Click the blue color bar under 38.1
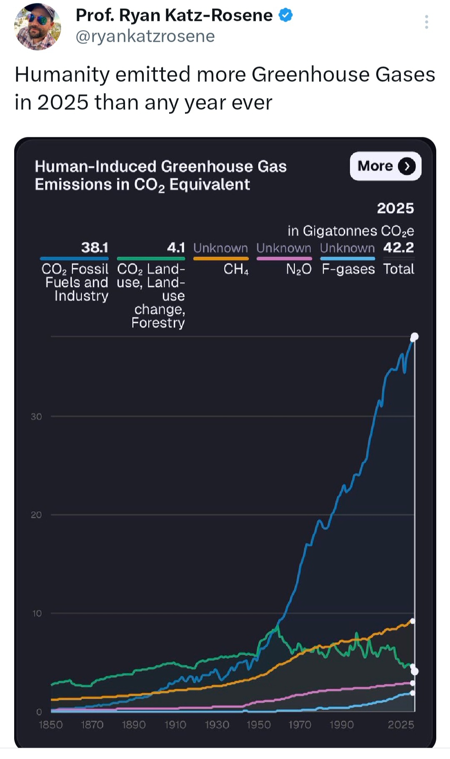Viewport: 450px width, 759px height. tap(74, 259)
